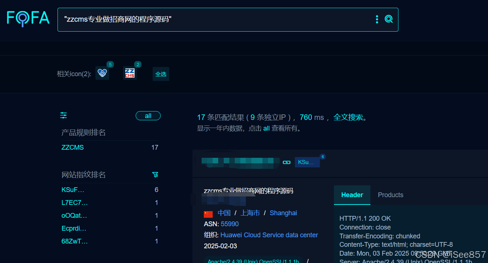
Task: Click the blurred result host address
Action: (240, 162)
